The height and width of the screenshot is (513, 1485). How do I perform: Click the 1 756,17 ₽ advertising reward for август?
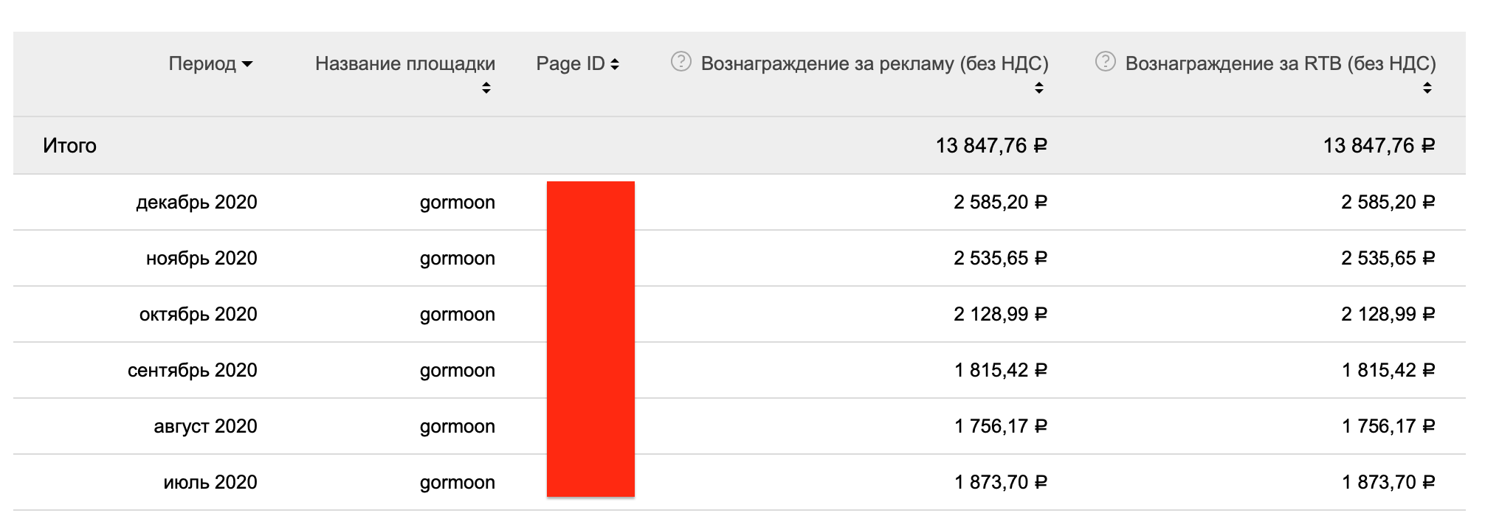point(1000,427)
